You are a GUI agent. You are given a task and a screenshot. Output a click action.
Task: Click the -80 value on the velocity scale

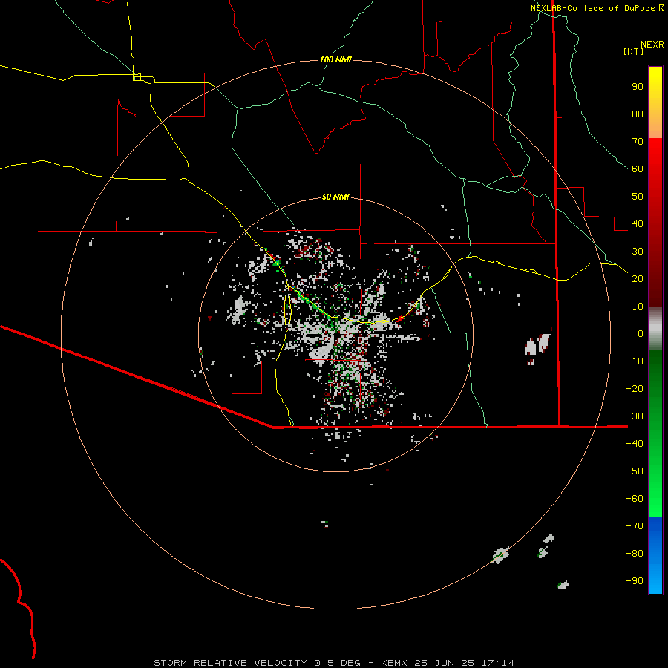(635, 554)
